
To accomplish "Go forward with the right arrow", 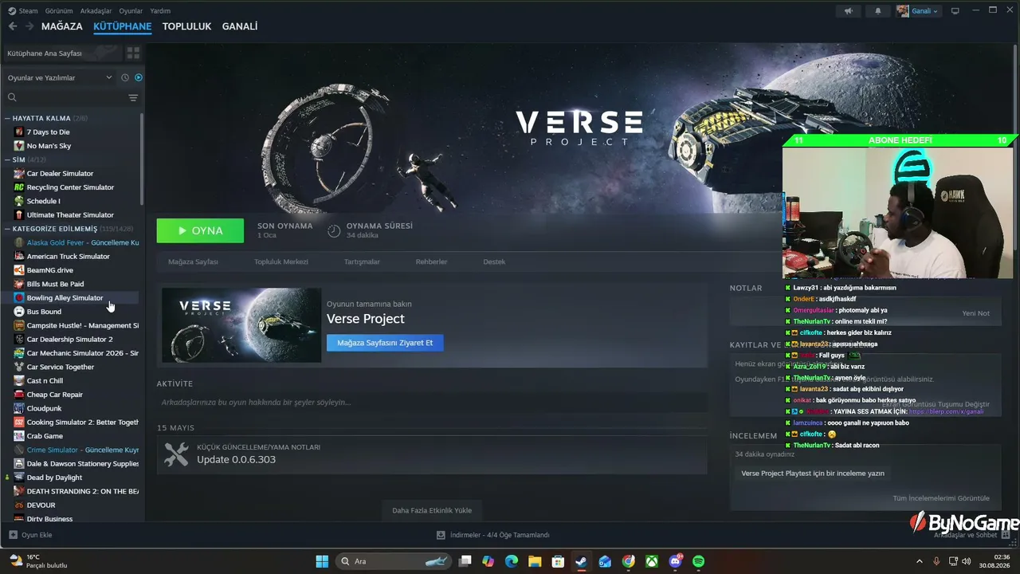I will (x=29, y=26).
